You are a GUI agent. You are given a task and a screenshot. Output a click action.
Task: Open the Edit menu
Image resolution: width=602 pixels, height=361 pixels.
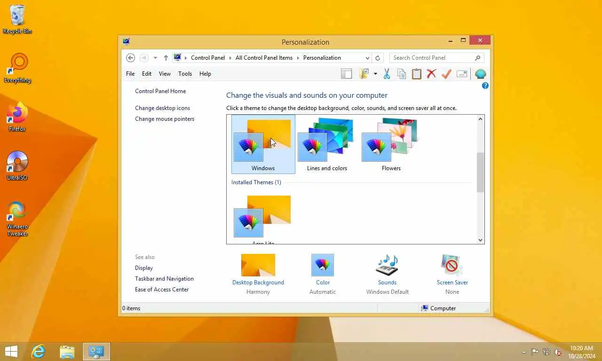click(147, 74)
